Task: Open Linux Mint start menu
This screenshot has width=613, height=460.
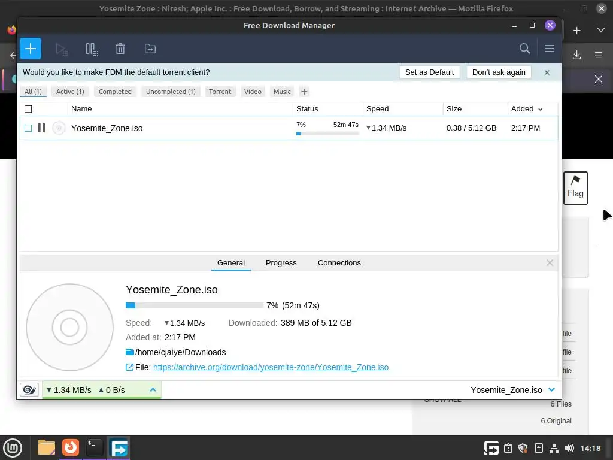Action: point(13,448)
